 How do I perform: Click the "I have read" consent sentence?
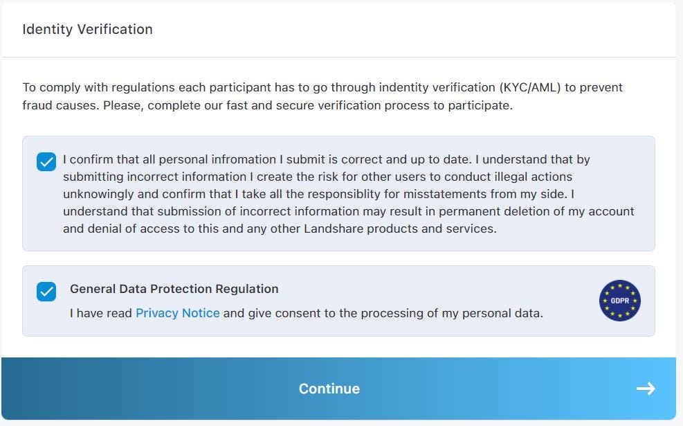tap(307, 313)
